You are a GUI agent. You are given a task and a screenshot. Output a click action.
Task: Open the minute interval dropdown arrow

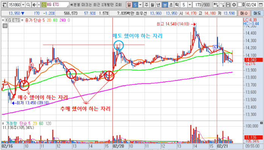(190, 5)
